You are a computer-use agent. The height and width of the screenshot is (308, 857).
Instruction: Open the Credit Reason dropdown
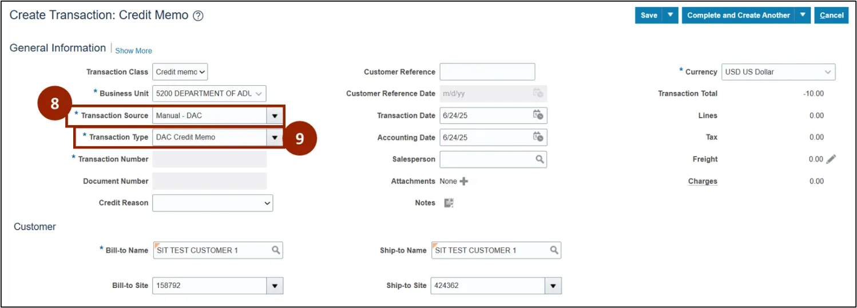pyautogui.click(x=212, y=203)
